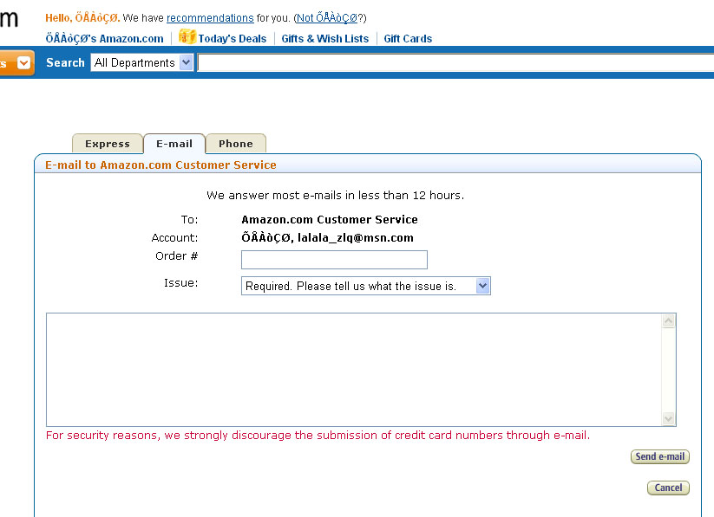Open the Today's Deals text link

pos(232,39)
